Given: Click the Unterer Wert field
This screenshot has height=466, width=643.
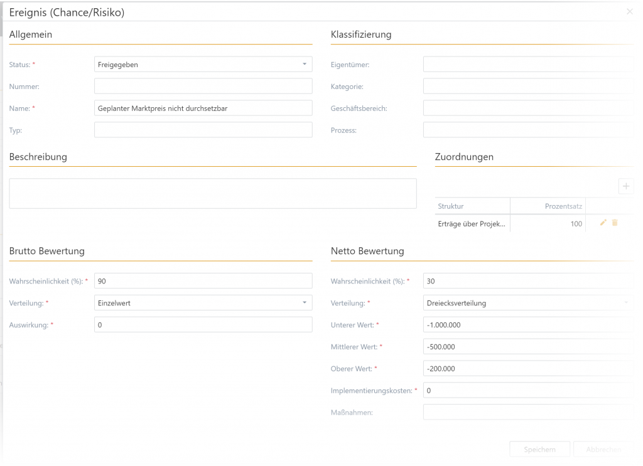Looking at the screenshot, I should tap(528, 325).
